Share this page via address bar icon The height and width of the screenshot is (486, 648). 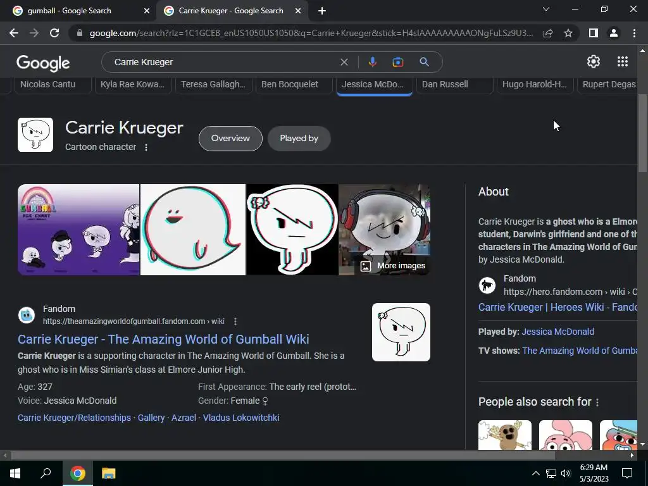548,33
